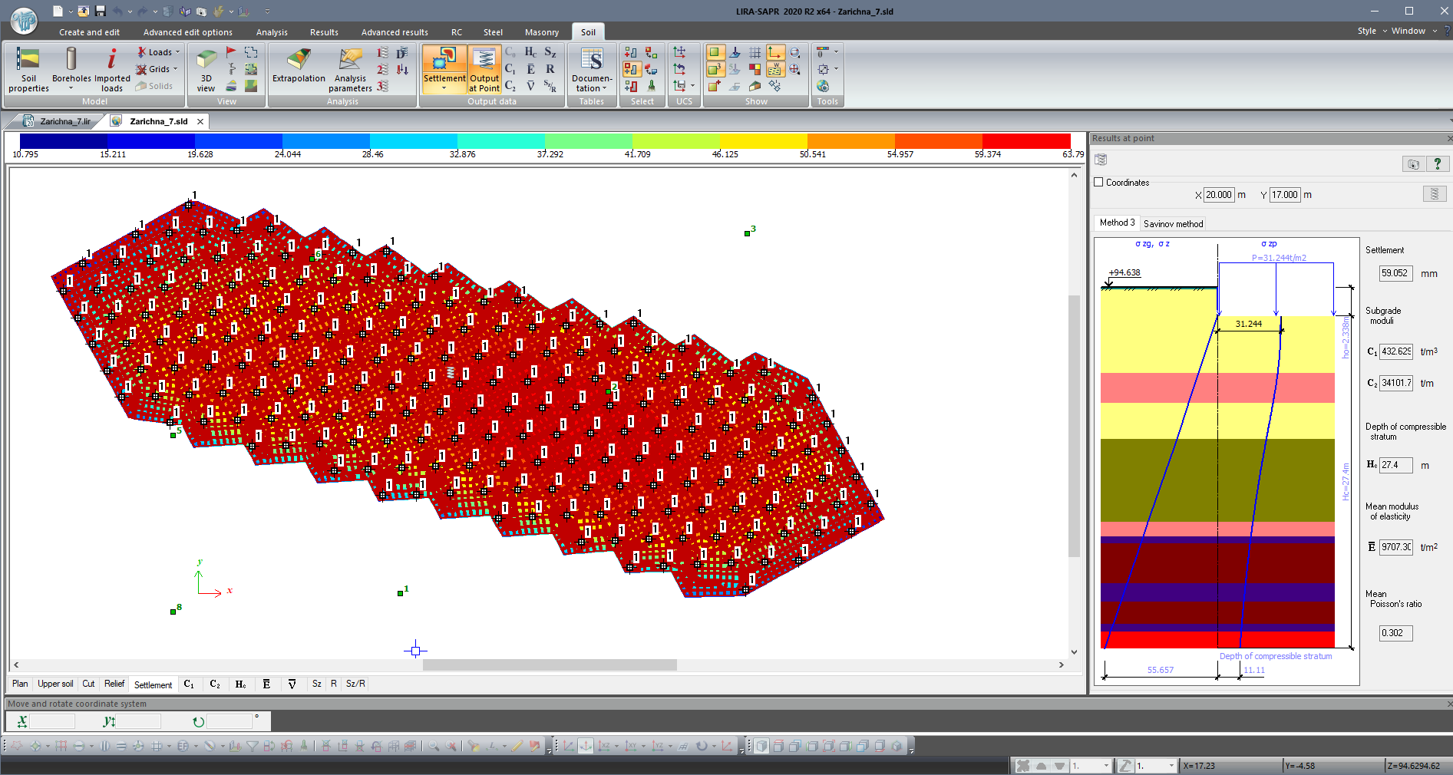Click the Settlement value field
This screenshot has height=775, width=1453.
pos(1395,273)
